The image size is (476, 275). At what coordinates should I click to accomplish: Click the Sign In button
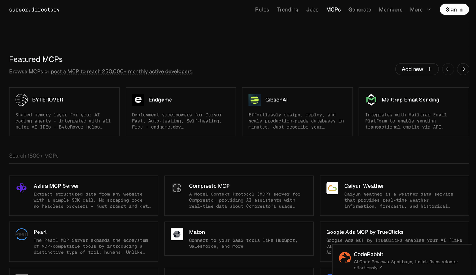coord(454,10)
